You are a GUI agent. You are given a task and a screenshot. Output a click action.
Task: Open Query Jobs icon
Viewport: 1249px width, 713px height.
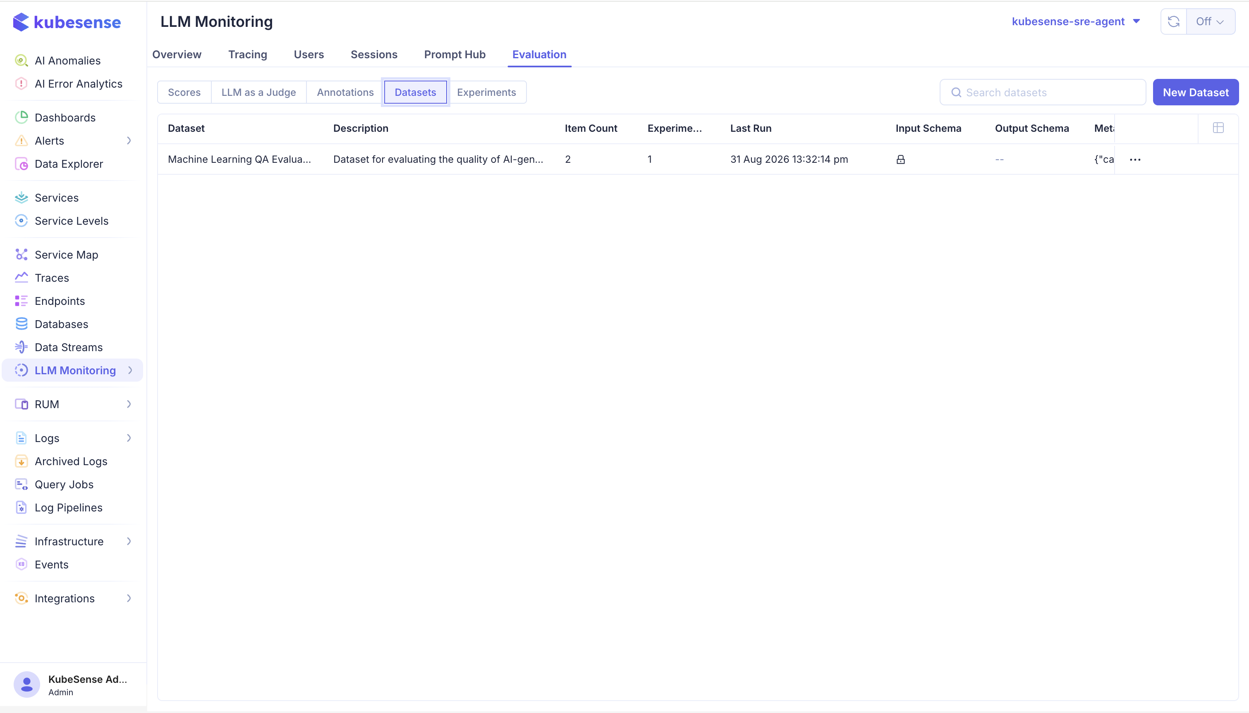coord(21,484)
